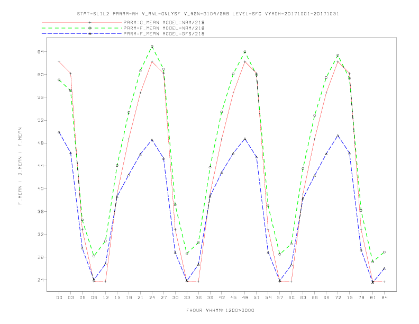This screenshot has height=324, width=419.
Task: Click x-axis forecast hour label 78
Action: pos(361,298)
